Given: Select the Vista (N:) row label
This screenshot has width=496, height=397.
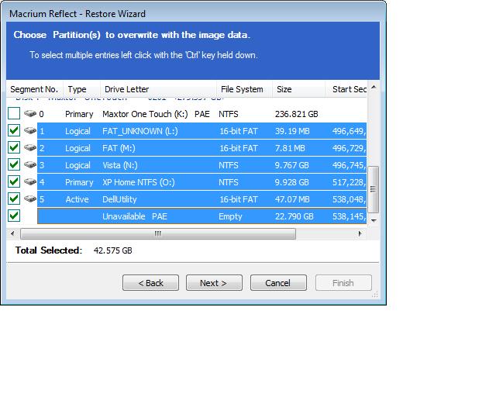Looking at the screenshot, I should [x=120, y=165].
